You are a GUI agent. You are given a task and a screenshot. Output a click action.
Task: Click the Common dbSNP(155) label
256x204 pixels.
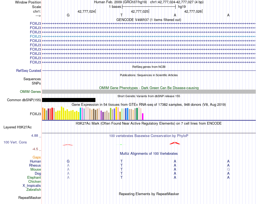tap(24, 100)
